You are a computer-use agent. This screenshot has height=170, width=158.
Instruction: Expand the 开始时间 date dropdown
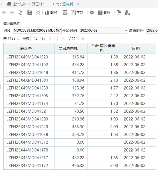click(125, 30)
